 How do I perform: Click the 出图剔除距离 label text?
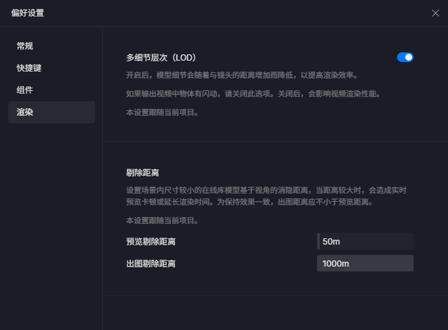click(150, 264)
